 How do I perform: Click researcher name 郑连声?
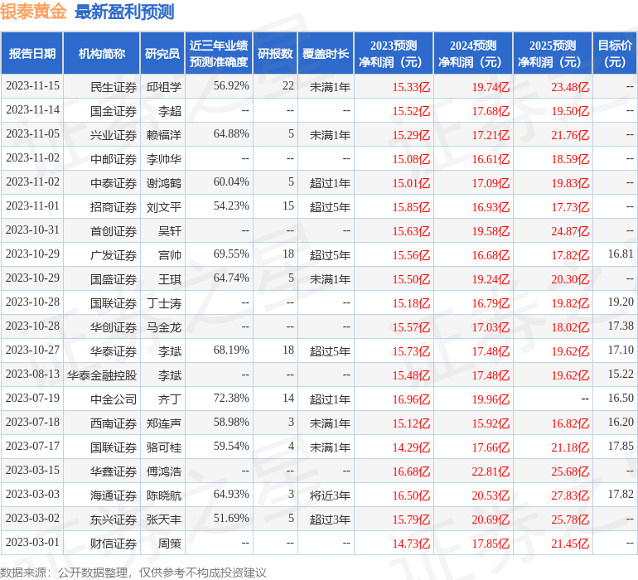[164, 423]
